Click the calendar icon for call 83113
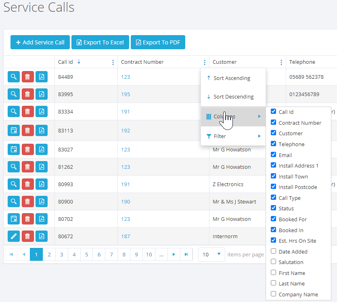The height and width of the screenshot is (302, 337). [13, 130]
